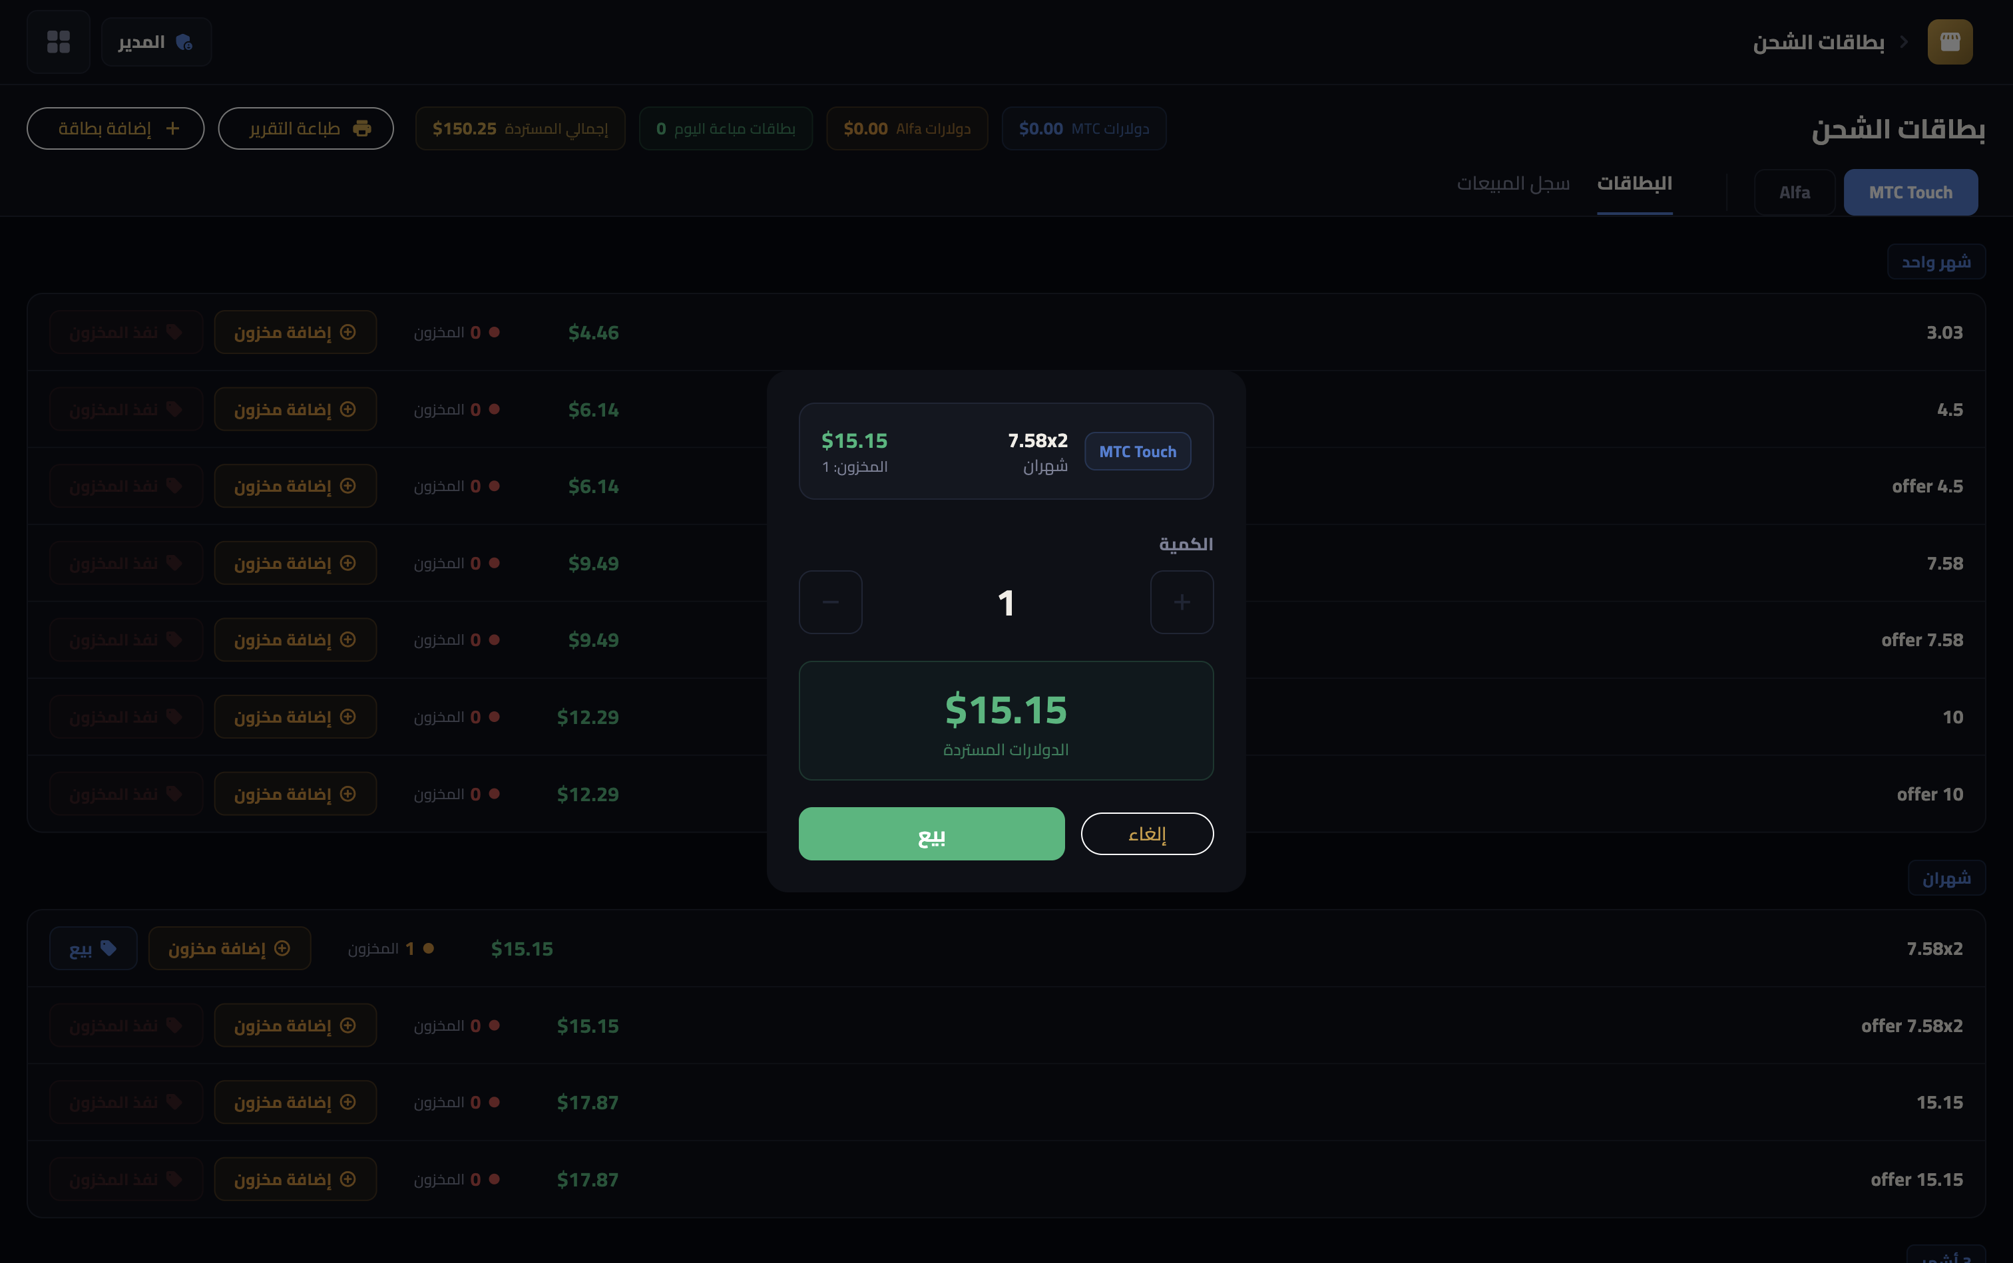Switch to the البطاقات tab
This screenshot has width=2013, height=1263.
1634,183
